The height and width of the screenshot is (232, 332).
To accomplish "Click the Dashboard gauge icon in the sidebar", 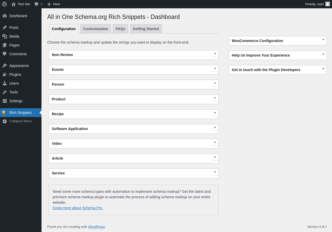I will 5,16.
